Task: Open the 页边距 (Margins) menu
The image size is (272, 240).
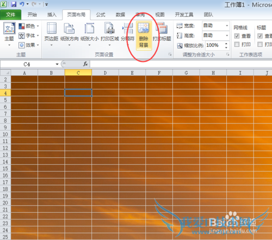Action: (52, 34)
